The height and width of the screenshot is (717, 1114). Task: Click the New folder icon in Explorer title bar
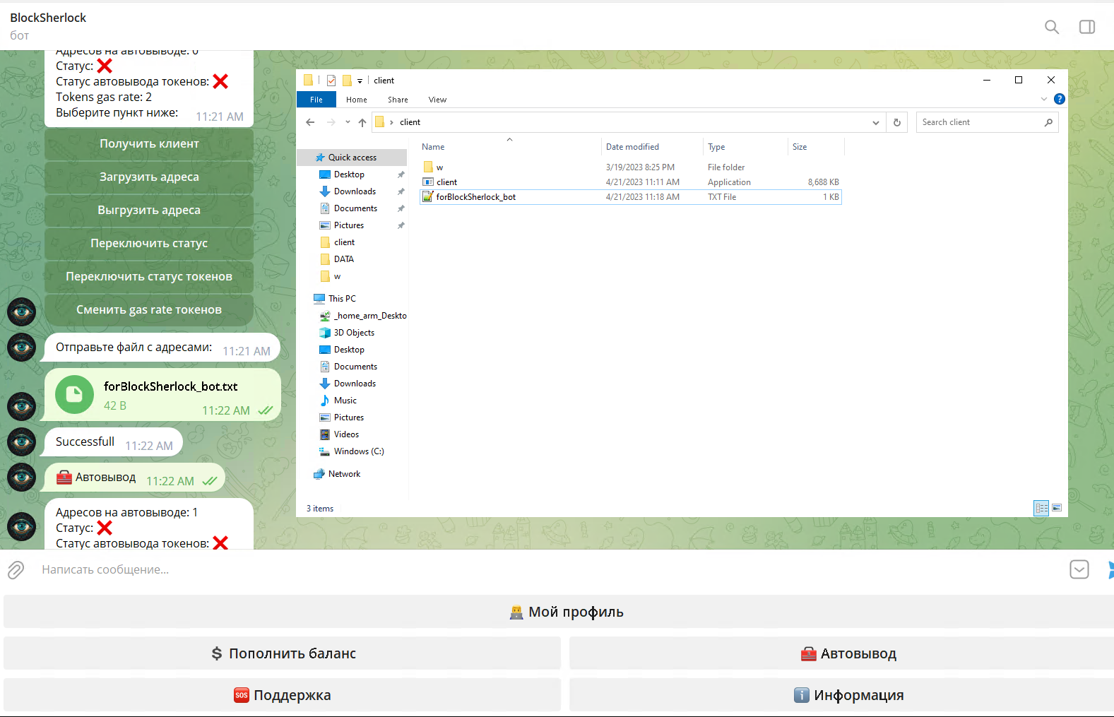pos(347,81)
